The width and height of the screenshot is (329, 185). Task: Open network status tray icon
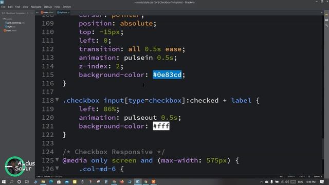(x=282, y=182)
